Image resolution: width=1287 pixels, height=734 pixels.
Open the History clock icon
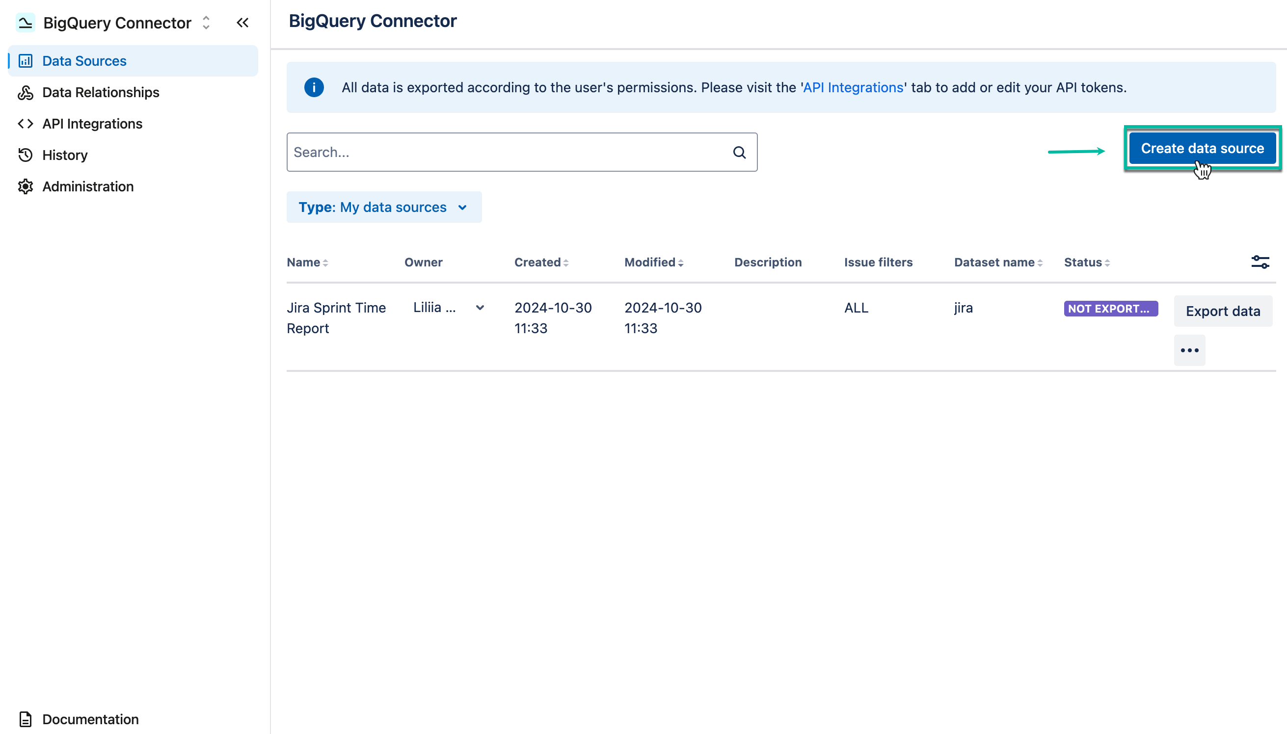coord(26,155)
